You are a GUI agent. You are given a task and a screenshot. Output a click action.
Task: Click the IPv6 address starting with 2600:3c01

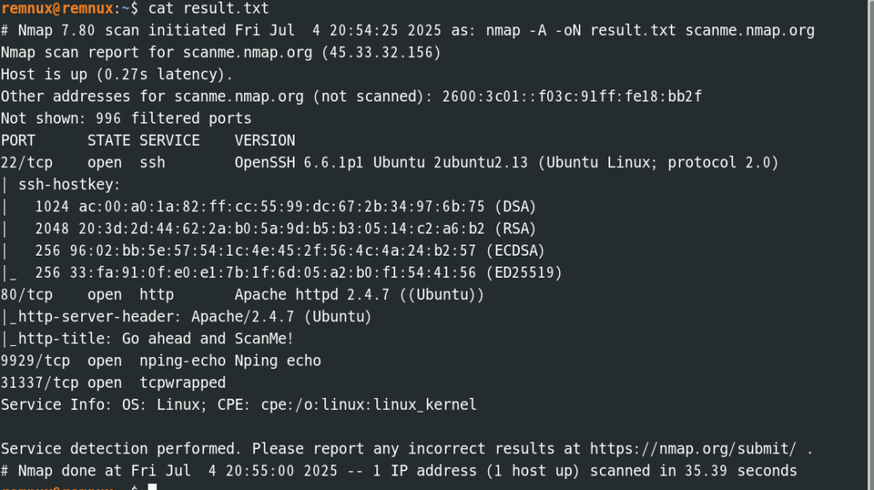572,96
